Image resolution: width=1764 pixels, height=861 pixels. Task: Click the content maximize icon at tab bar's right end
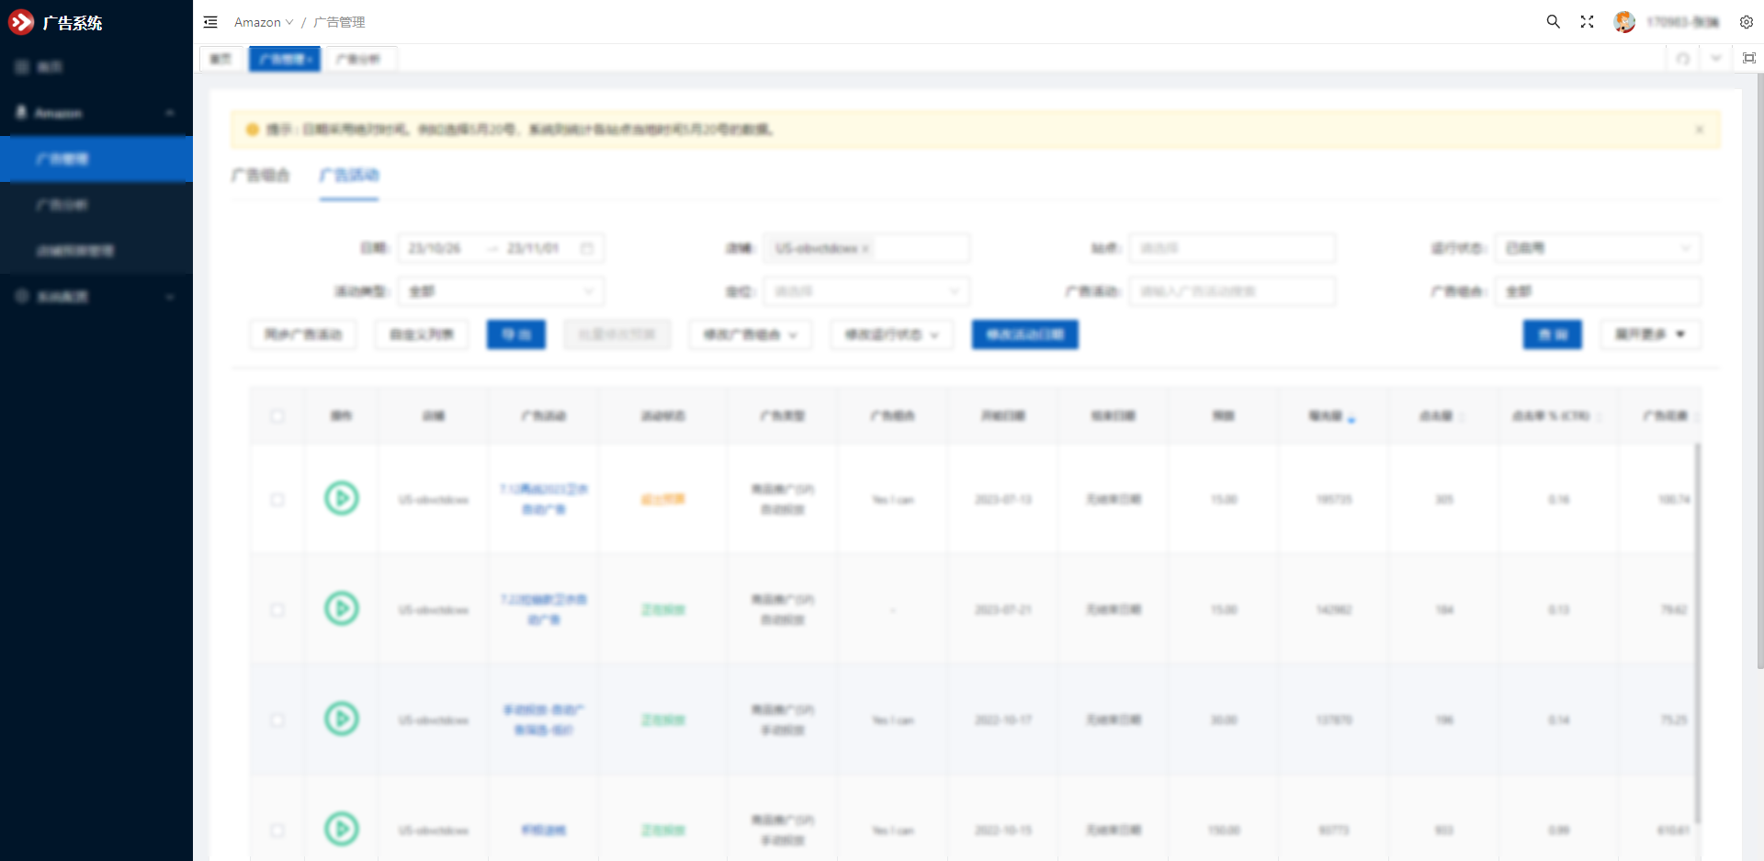tap(1748, 59)
